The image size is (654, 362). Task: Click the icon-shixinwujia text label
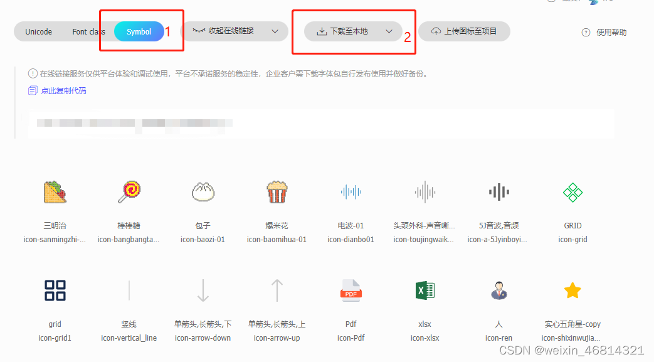(571, 338)
